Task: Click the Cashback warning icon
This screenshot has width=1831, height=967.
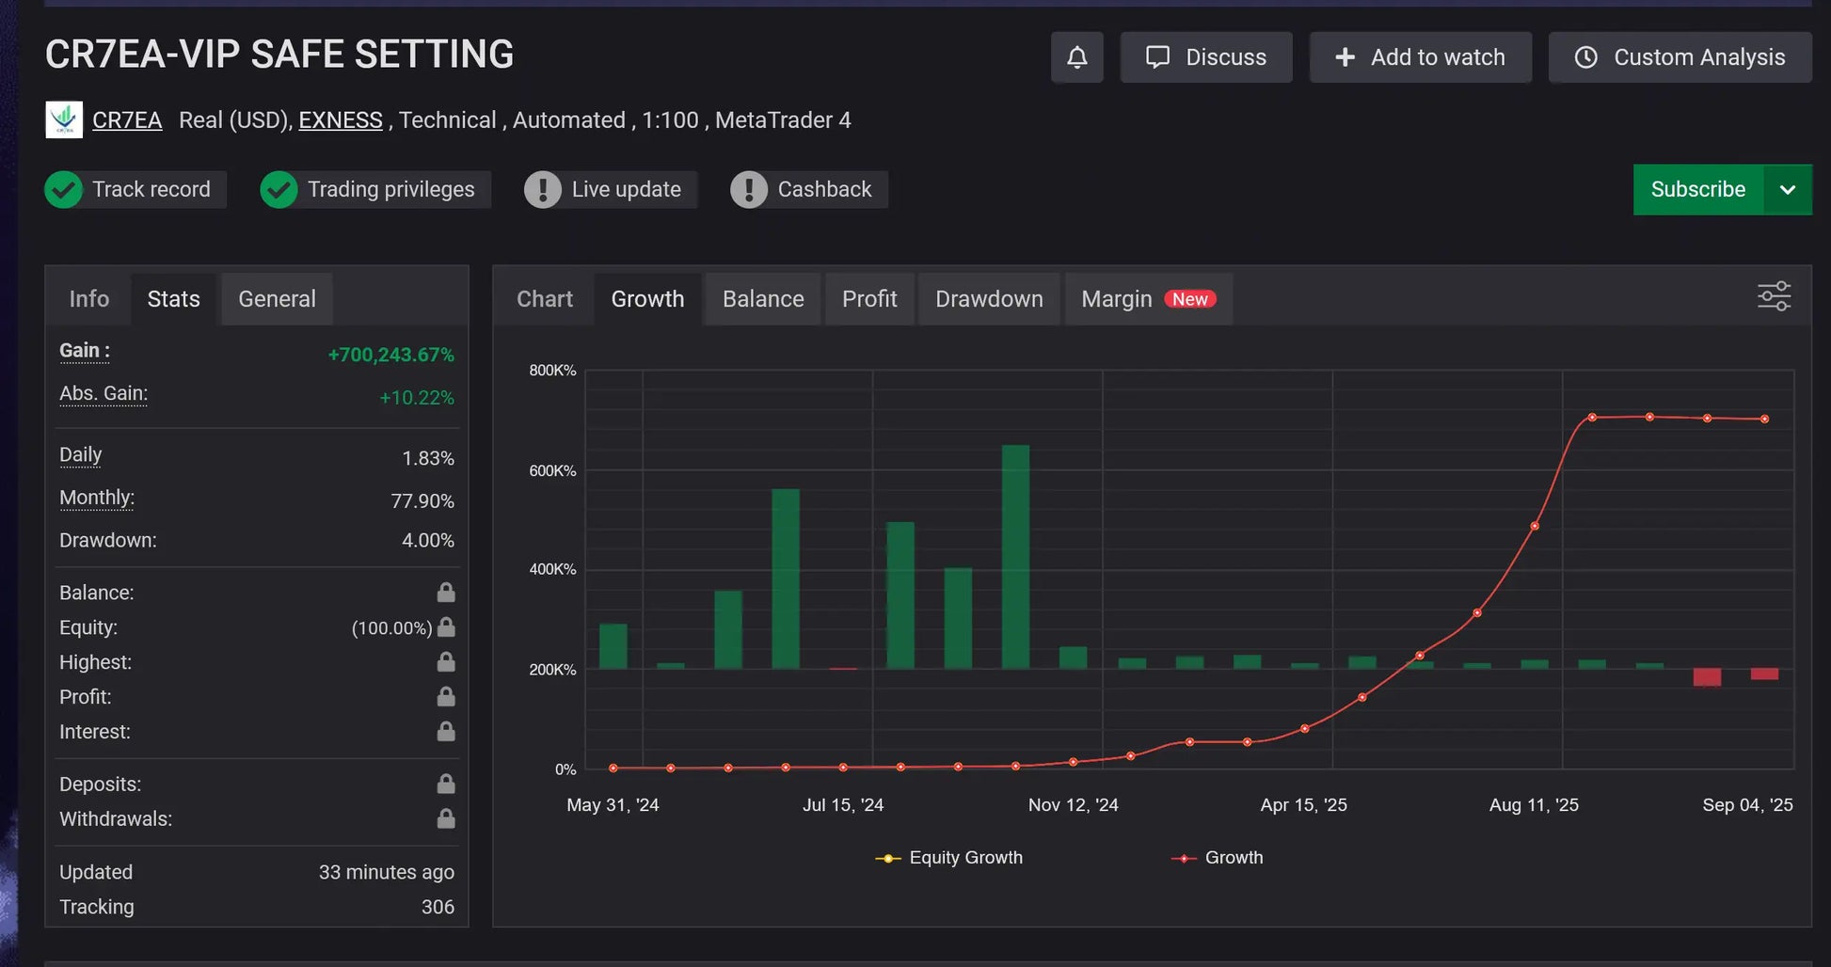Action: tap(749, 190)
